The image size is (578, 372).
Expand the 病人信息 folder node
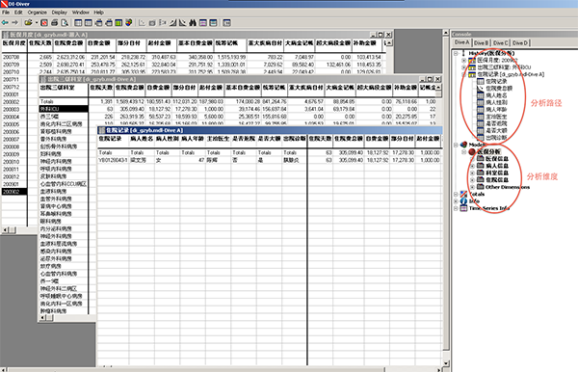pyautogui.click(x=472, y=166)
